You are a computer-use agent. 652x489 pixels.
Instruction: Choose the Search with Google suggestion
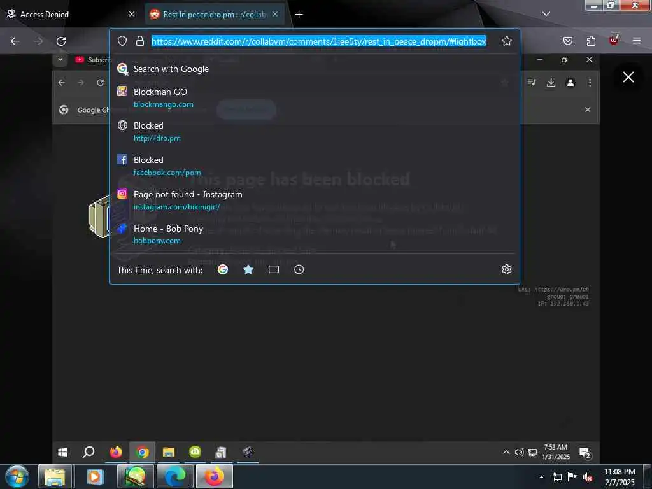coord(315,69)
